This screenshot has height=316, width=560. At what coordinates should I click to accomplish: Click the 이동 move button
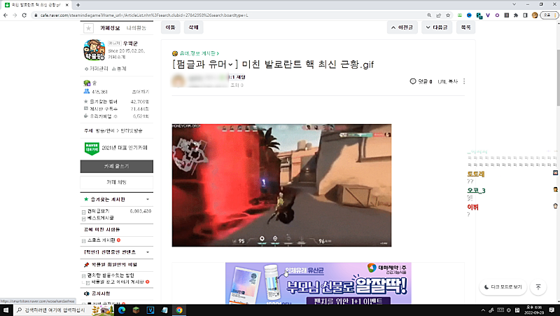point(170,27)
